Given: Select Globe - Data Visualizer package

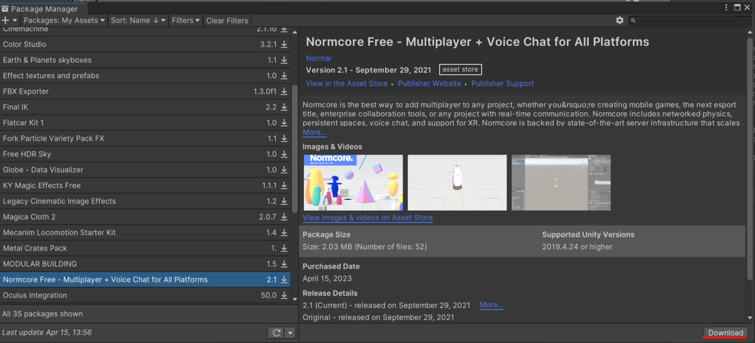Looking at the screenshot, I should (x=145, y=170).
